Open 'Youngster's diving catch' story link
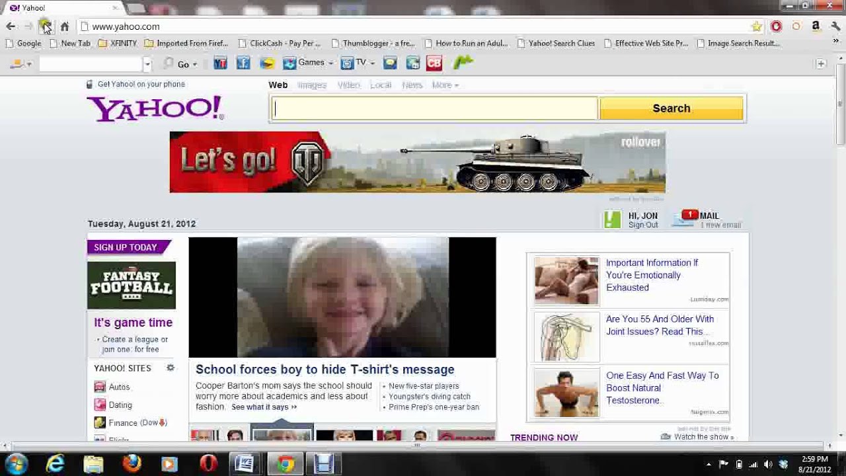 430,397
